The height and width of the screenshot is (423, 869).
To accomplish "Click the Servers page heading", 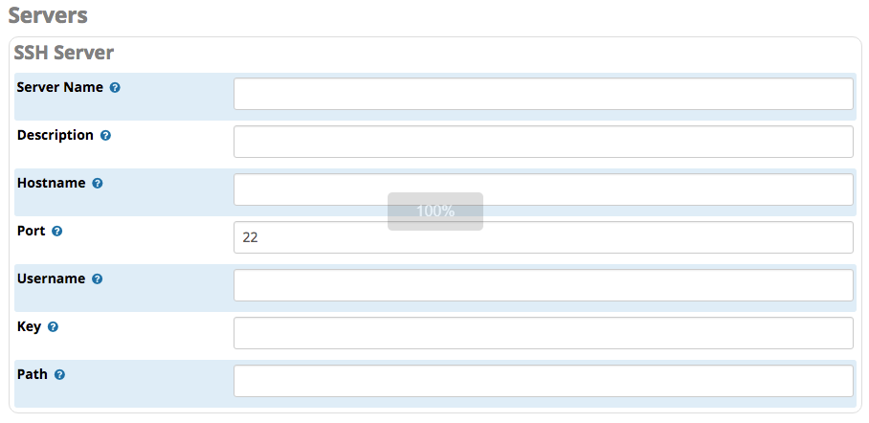I will tap(48, 15).
